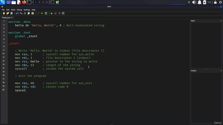Show desktop using blue panel icon
The width and height of the screenshot is (223, 125).
pyautogui.click(x=8, y=2)
